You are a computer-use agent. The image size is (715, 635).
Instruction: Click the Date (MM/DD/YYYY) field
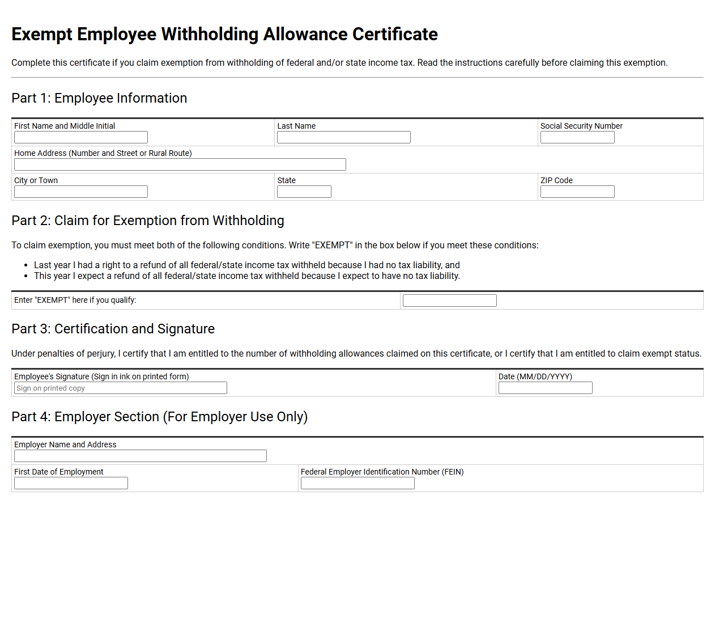click(x=546, y=388)
